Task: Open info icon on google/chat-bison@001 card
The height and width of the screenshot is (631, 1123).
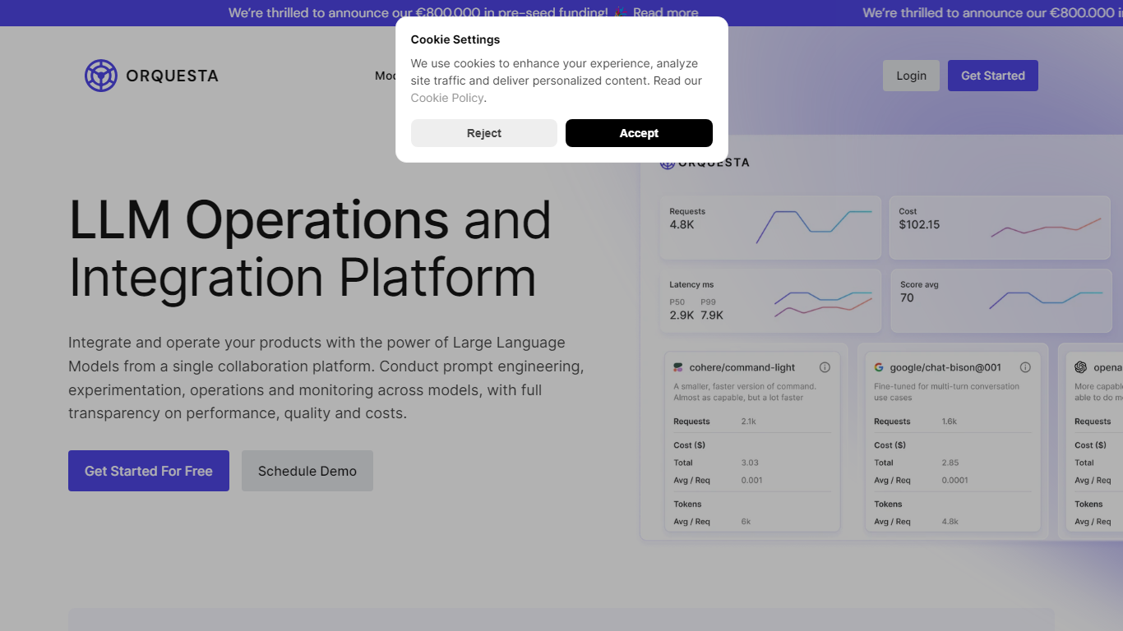Action: (1025, 367)
